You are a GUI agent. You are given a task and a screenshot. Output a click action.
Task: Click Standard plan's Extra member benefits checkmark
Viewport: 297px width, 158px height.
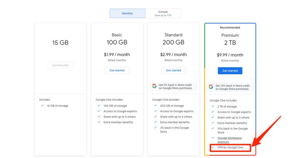pyautogui.click(x=156, y=122)
